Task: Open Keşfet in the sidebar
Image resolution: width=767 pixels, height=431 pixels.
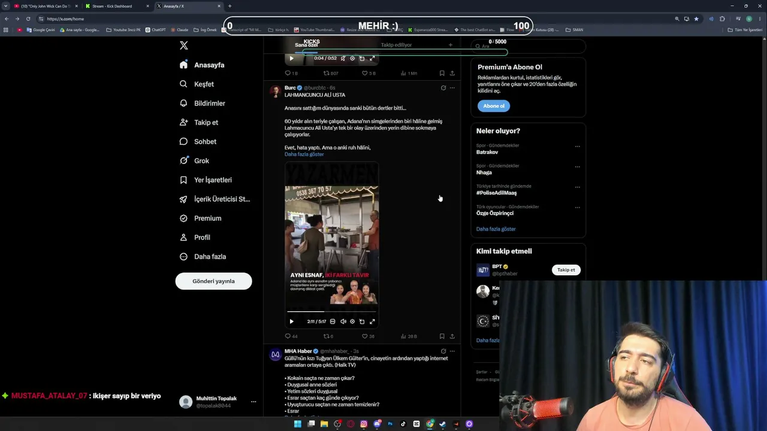Action: coord(197,84)
